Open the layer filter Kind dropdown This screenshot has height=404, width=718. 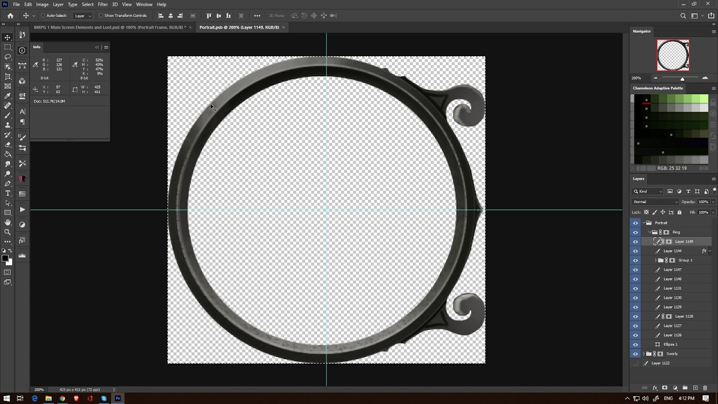point(648,191)
